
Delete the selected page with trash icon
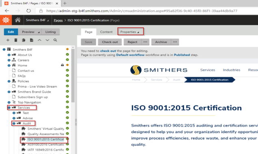point(15,40)
